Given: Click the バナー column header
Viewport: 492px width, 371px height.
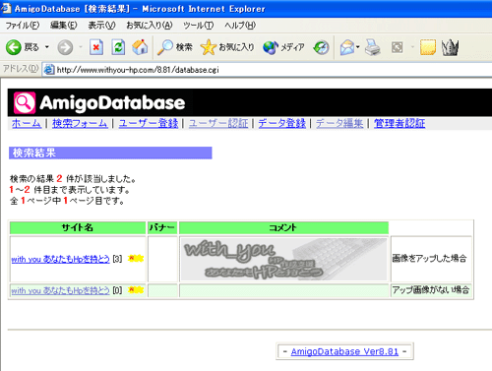Looking at the screenshot, I should tap(162, 227).
